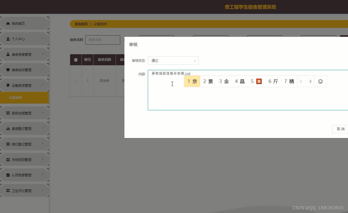Click the checkmark icon beside 认领信息管理
348x213 pixels.
(8, 175)
